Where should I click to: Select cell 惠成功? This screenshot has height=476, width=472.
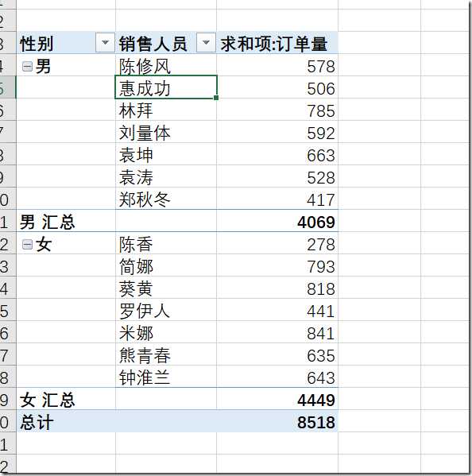click(166, 87)
